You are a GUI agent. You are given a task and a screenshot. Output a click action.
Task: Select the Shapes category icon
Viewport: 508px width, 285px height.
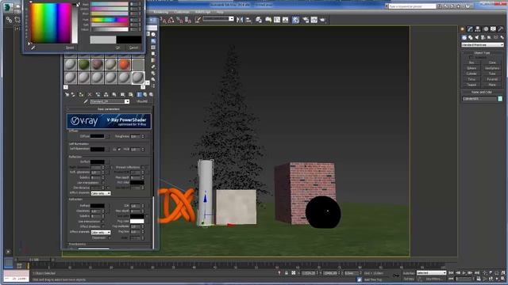click(x=471, y=37)
